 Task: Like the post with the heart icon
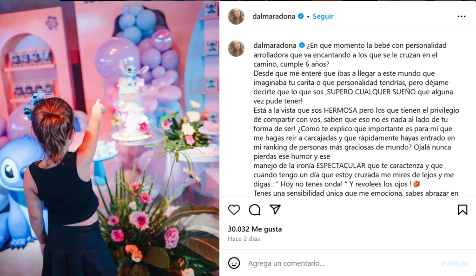click(x=234, y=210)
